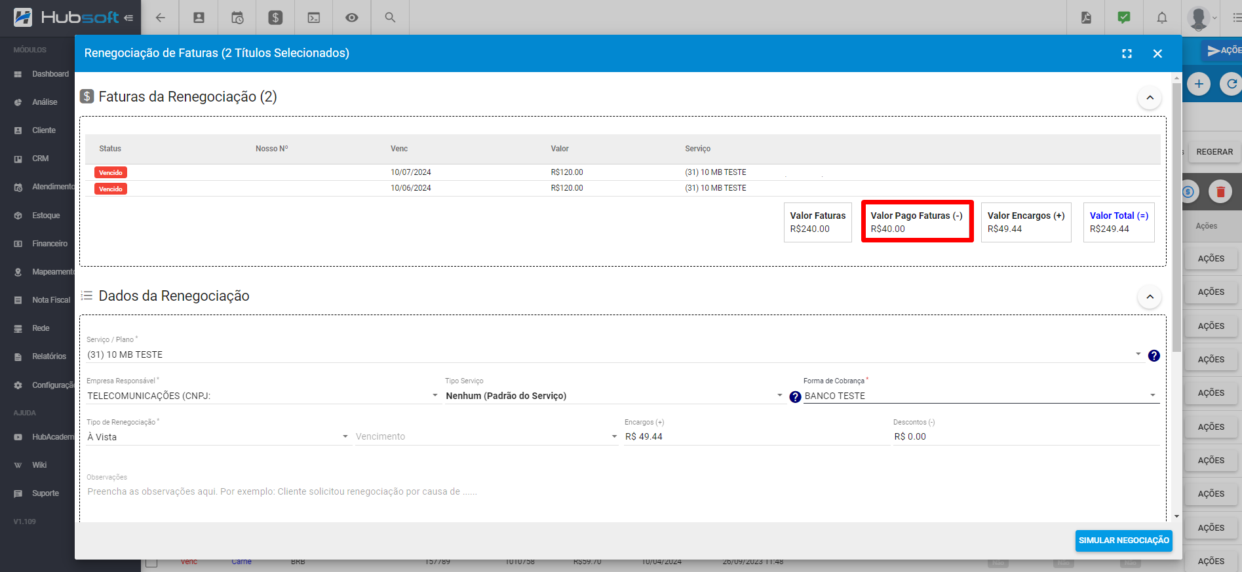Screen dimensions: 1242x572
Task: Click the 10/07/2024 due date cell
Action: [x=411, y=172]
